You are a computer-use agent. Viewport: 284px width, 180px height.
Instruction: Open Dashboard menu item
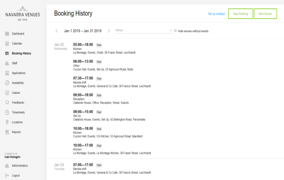click(18, 34)
